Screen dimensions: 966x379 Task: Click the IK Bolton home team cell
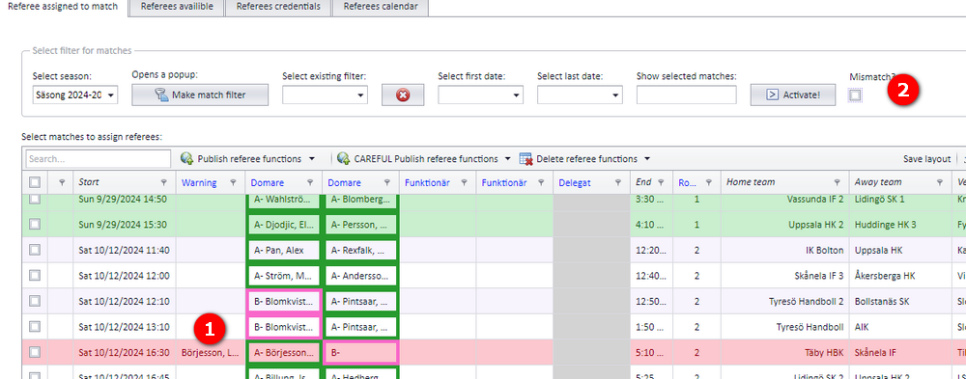(784, 250)
